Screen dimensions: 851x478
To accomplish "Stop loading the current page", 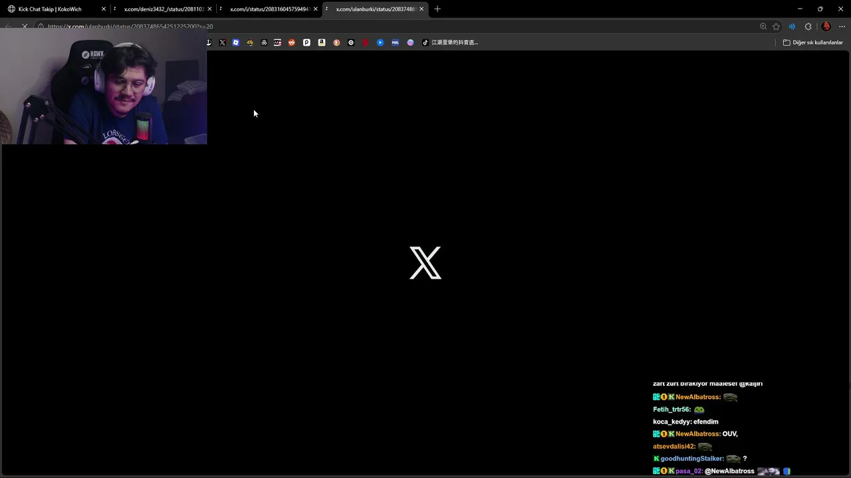I will (25, 27).
